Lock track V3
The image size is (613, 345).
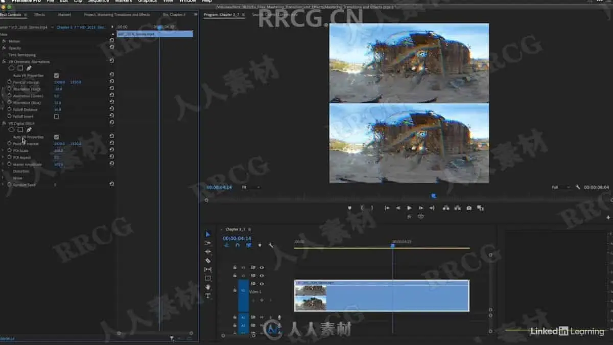tap(235, 267)
